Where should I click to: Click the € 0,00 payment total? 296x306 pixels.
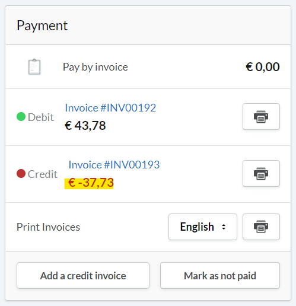(x=263, y=67)
